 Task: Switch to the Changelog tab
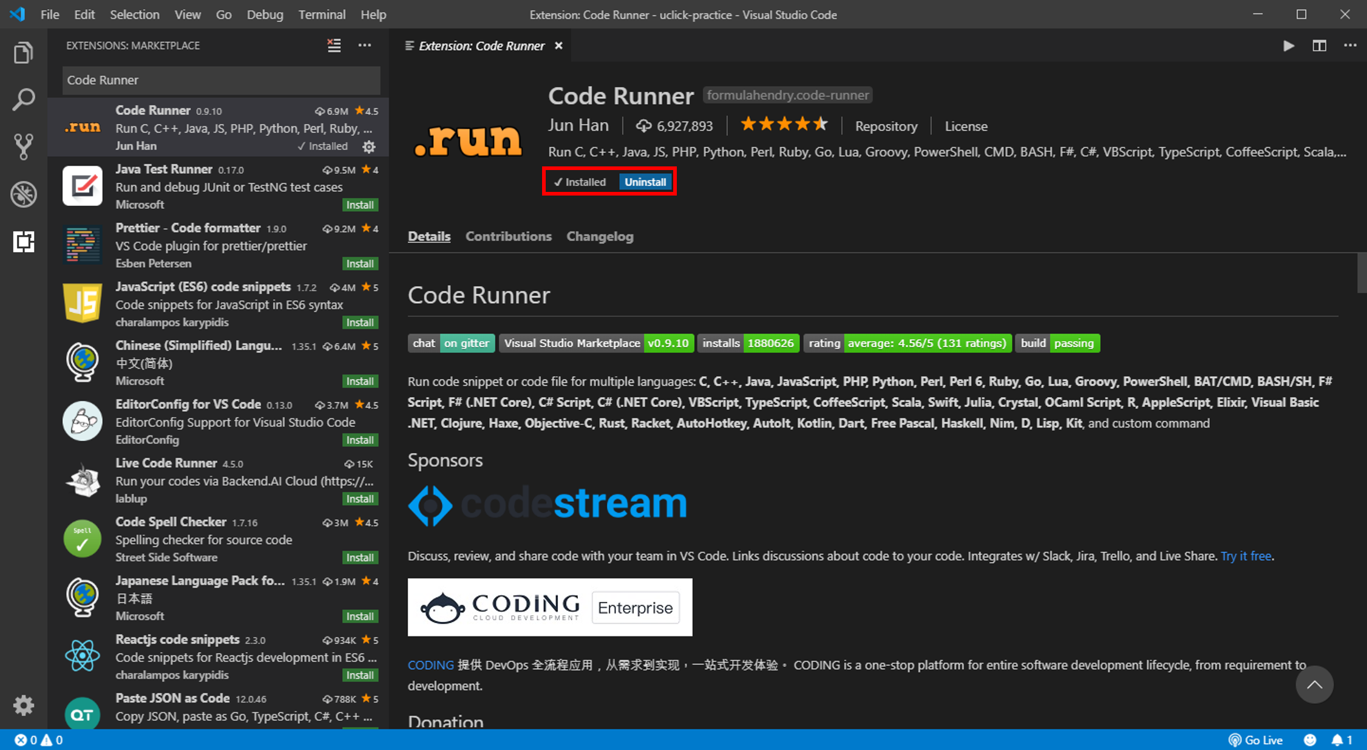[x=599, y=236]
